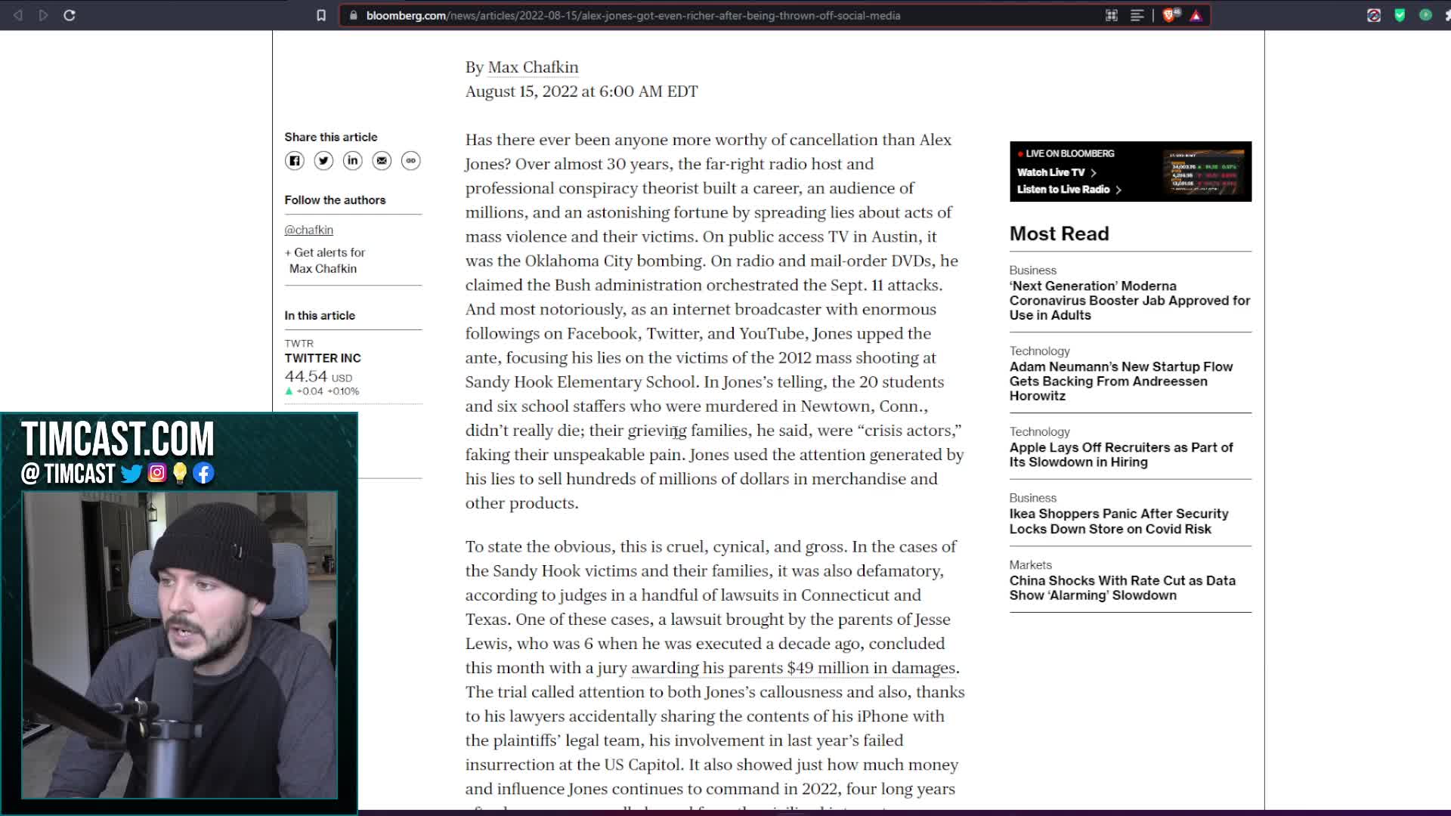Click the Brave Shields lion icon
Image resolution: width=1451 pixels, height=816 pixels.
(x=1170, y=15)
